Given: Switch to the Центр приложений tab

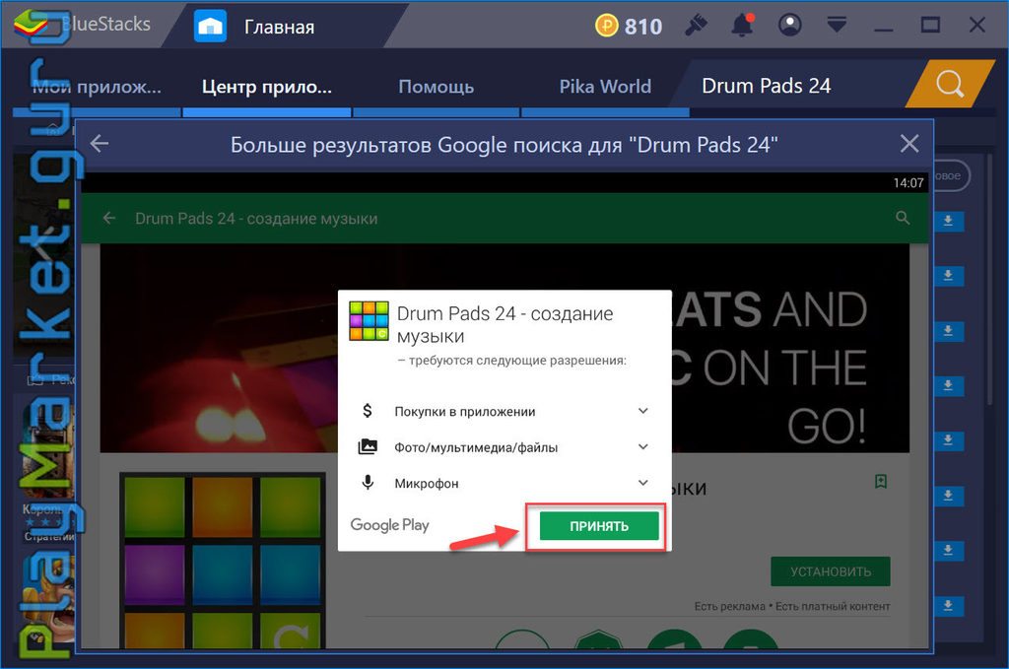Looking at the screenshot, I should point(266,86).
